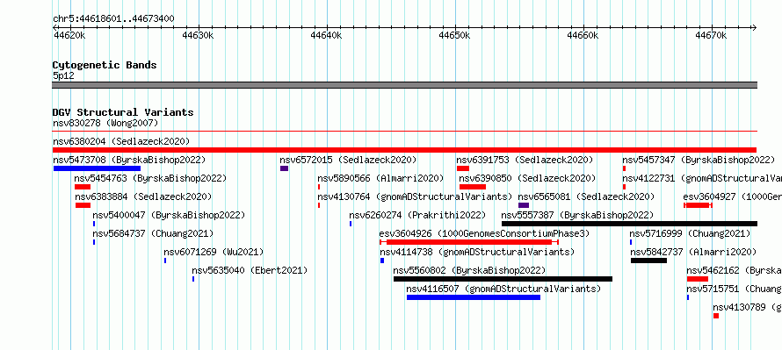Click nsv5457347 (ByrskaBishop2022) label

click(x=699, y=160)
